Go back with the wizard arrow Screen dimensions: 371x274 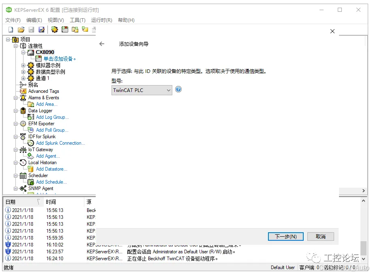pos(102,44)
